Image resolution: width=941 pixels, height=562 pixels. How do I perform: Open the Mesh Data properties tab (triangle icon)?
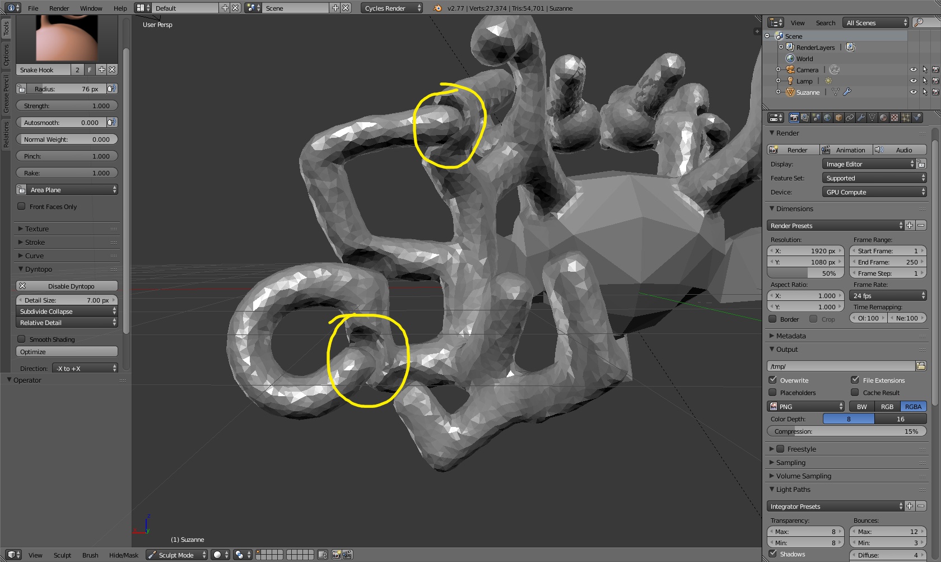[872, 118]
